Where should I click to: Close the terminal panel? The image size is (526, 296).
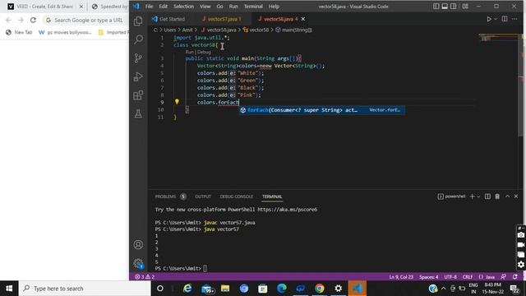(x=516, y=197)
